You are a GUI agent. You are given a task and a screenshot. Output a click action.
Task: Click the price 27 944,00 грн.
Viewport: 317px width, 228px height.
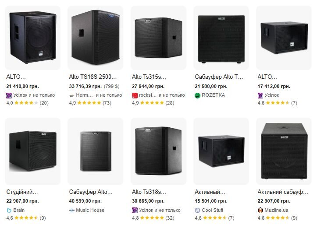tap(148, 86)
